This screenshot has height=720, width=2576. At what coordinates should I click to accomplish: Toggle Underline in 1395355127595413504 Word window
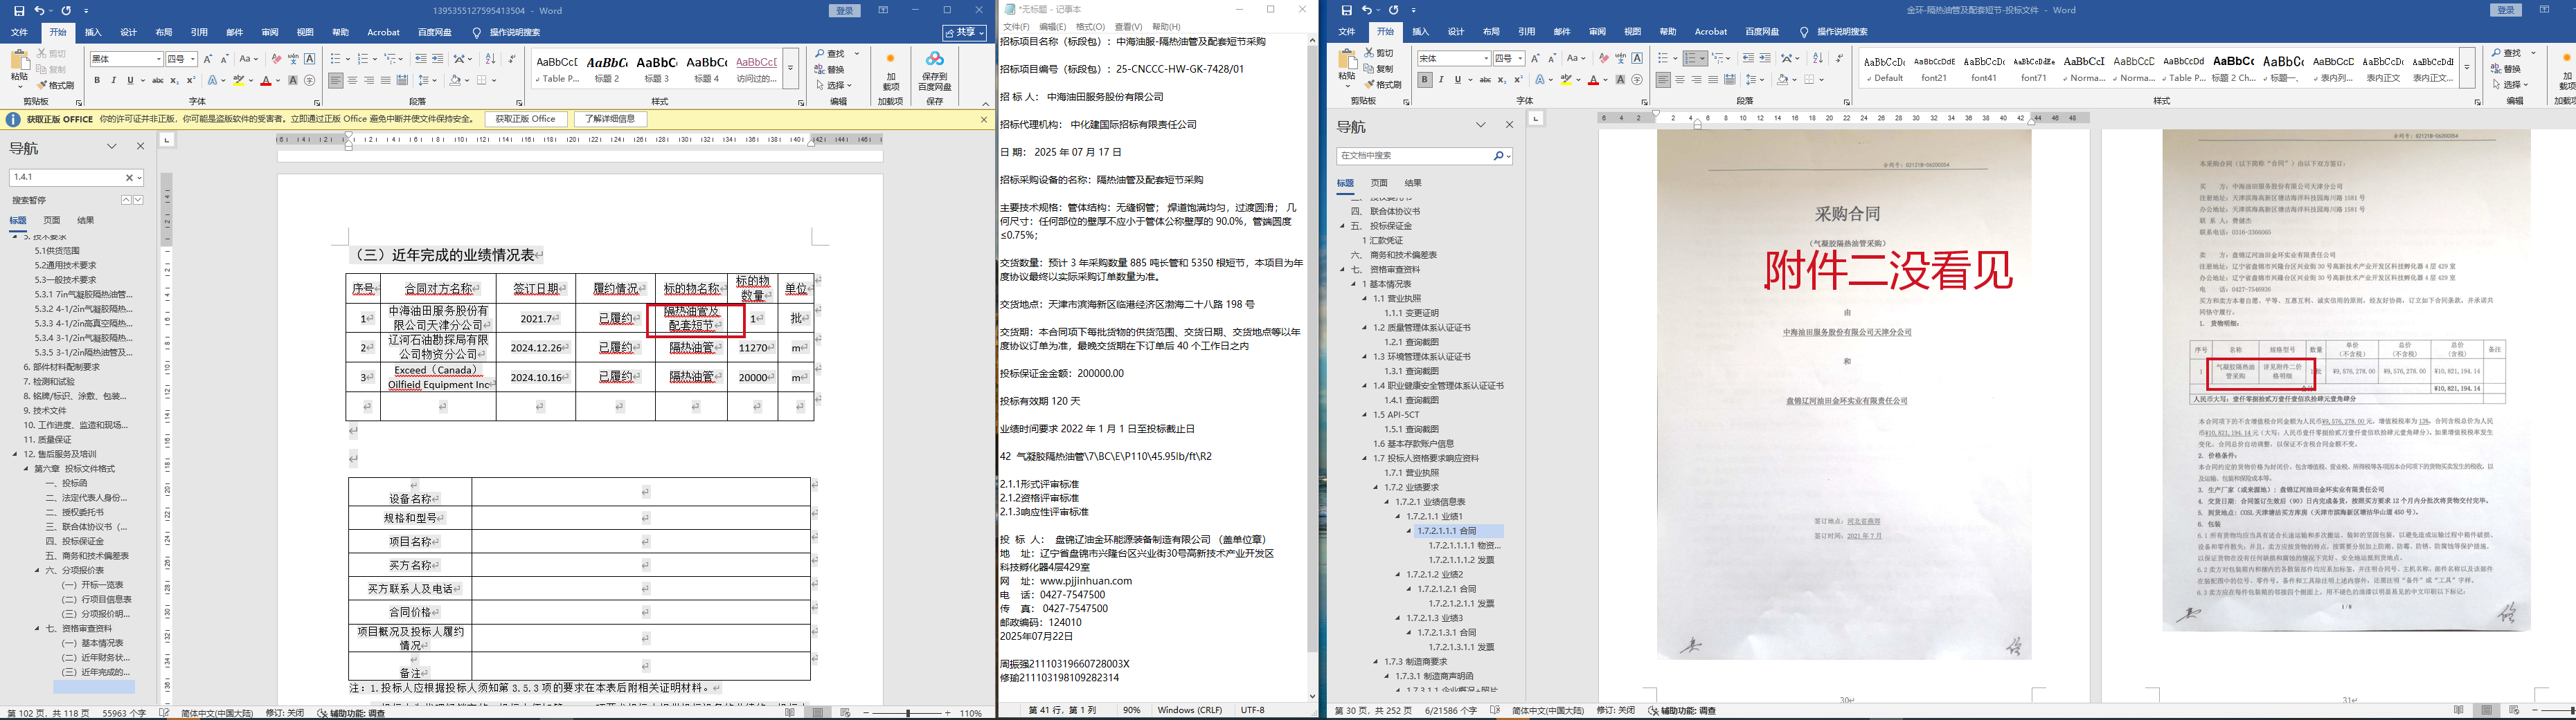[x=130, y=81]
